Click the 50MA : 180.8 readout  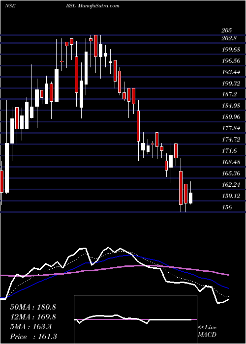[x=33, y=307]
